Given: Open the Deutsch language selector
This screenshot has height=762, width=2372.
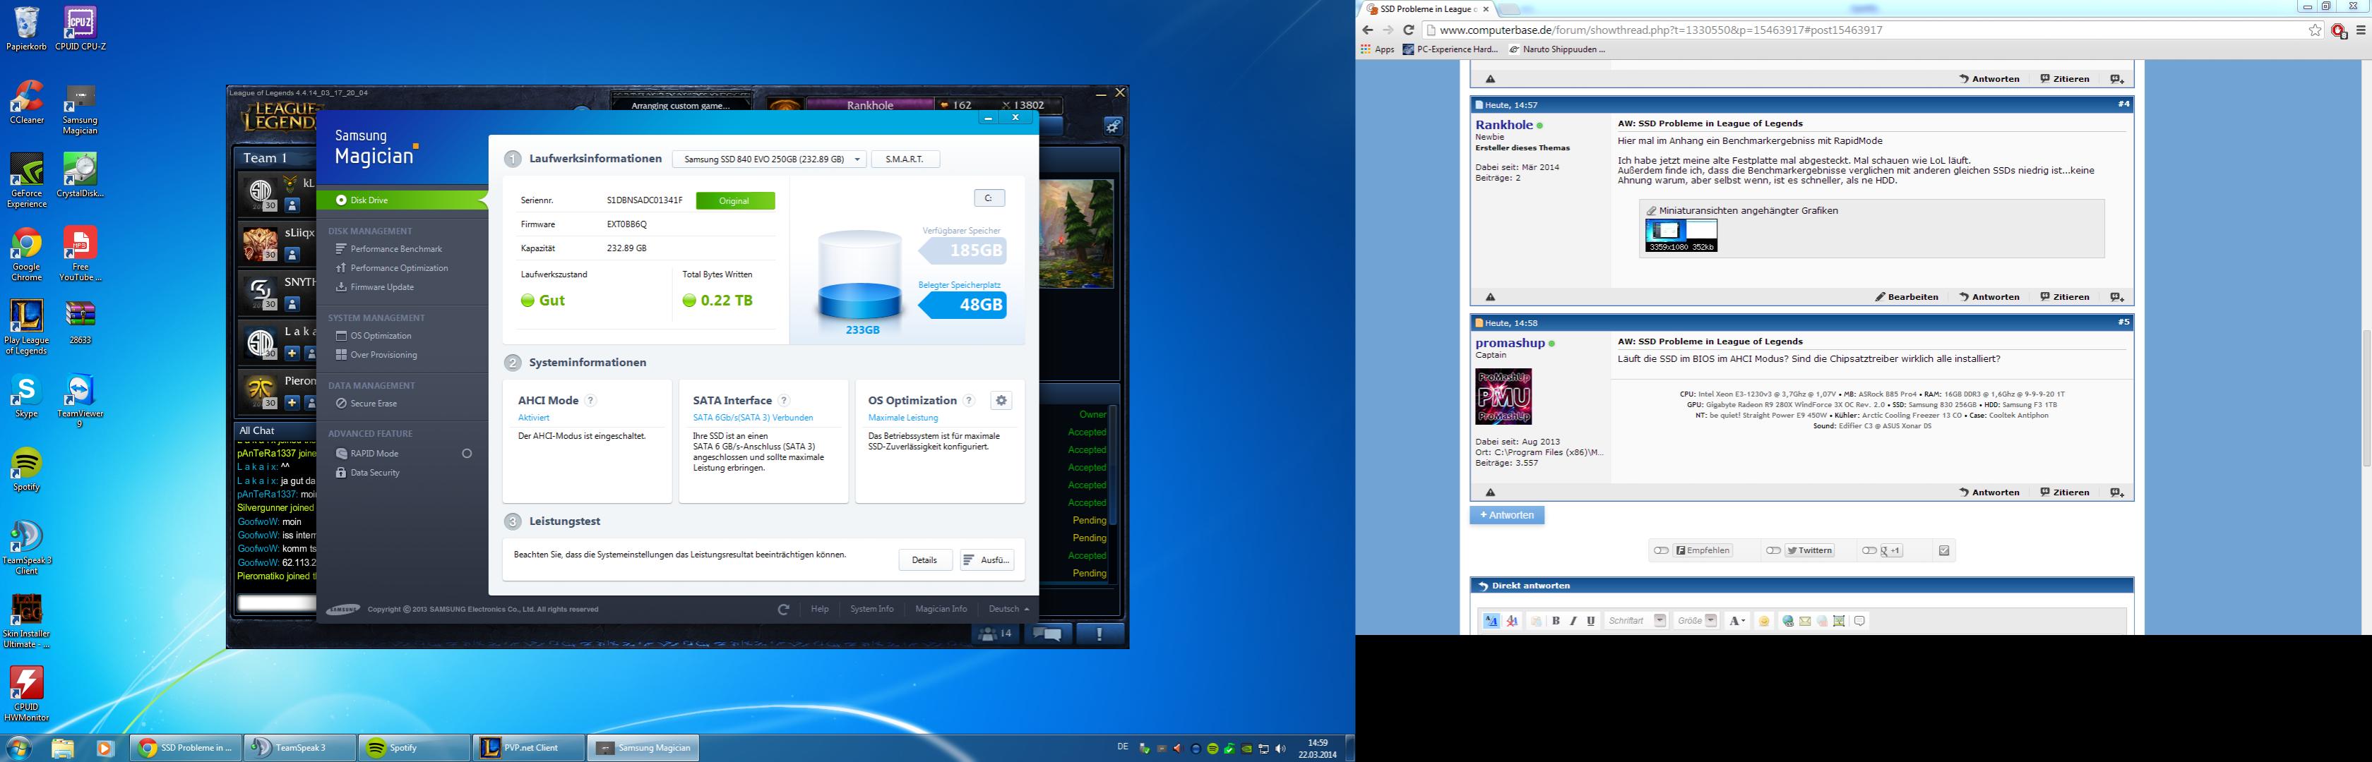Looking at the screenshot, I should (x=1008, y=609).
